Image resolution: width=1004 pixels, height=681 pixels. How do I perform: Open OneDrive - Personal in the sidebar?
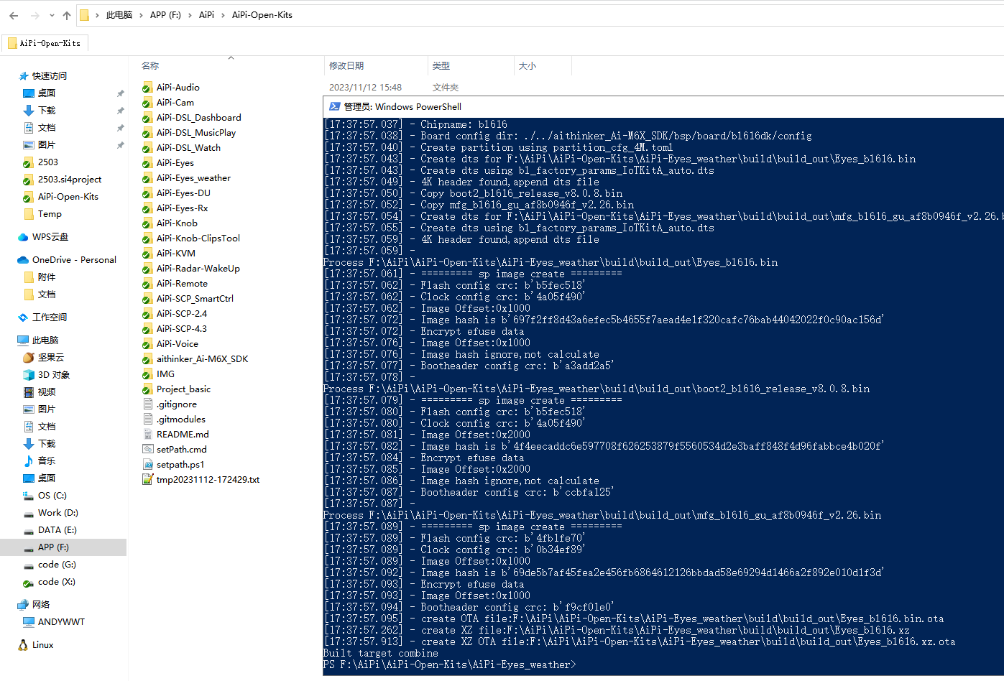point(67,260)
